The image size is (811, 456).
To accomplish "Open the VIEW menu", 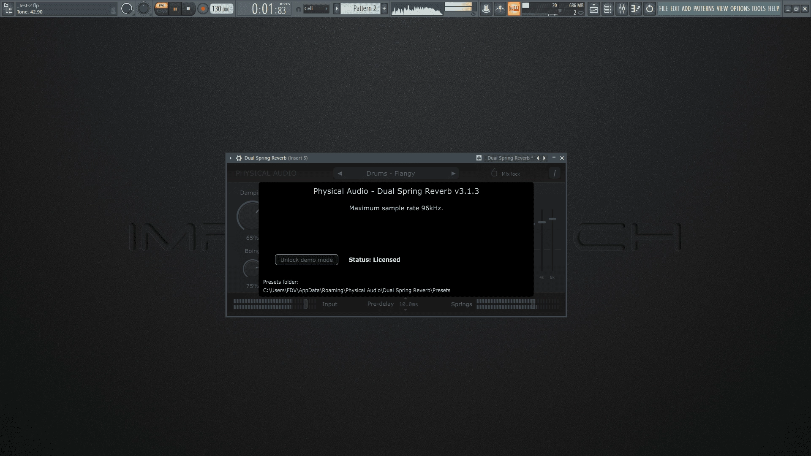I will tap(722, 8).
